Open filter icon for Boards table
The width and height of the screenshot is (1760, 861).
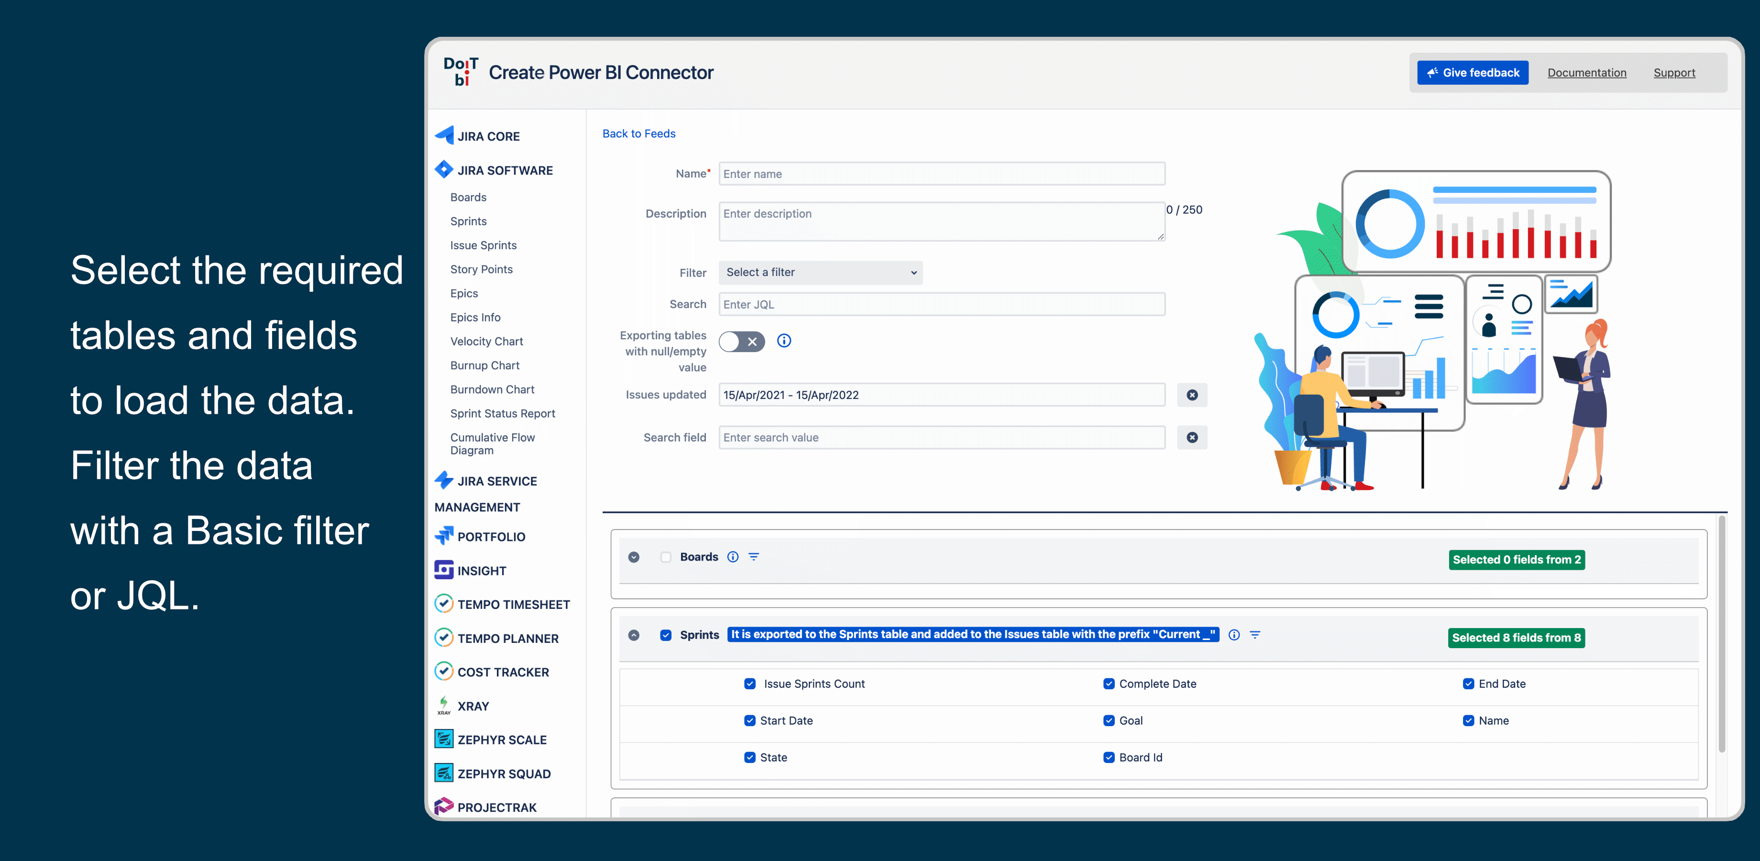[754, 557]
